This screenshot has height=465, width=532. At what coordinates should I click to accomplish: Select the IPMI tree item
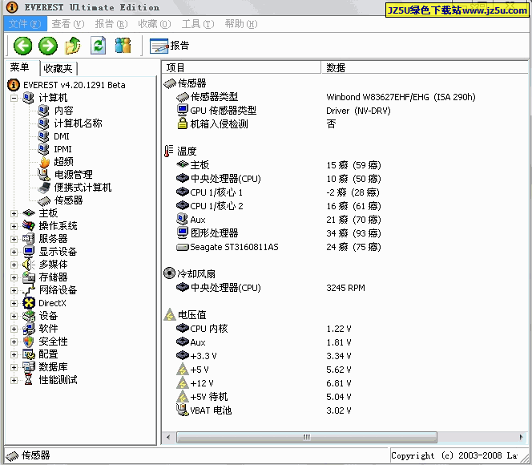pos(62,149)
